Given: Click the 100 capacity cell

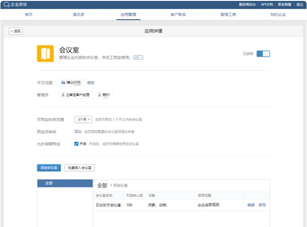Looking at the screenshot, I should [x=129, y=205].
